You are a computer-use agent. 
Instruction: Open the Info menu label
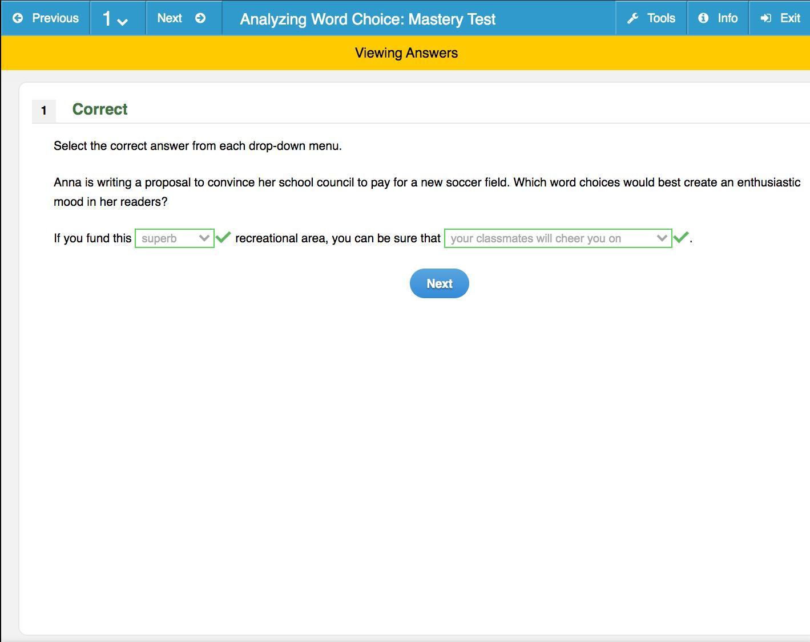(x=728, y=18)
